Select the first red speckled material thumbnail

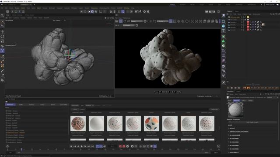tap(78, 123)
